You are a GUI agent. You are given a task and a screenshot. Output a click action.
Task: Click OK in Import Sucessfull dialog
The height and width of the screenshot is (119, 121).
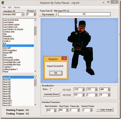(56, 73)
